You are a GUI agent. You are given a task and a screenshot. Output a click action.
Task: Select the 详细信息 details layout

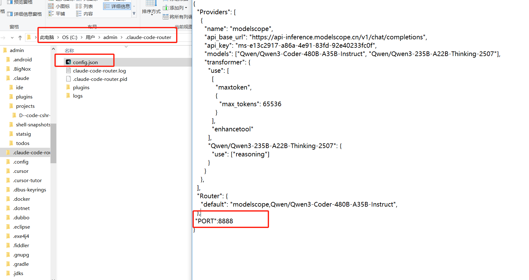[117, 6]
